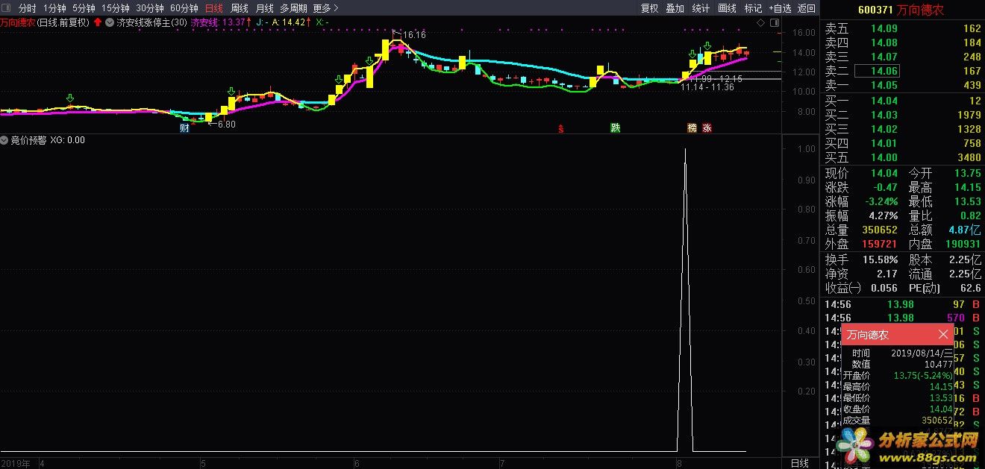
Task: Open the 标记 marker menu
Action: [753, 8]
